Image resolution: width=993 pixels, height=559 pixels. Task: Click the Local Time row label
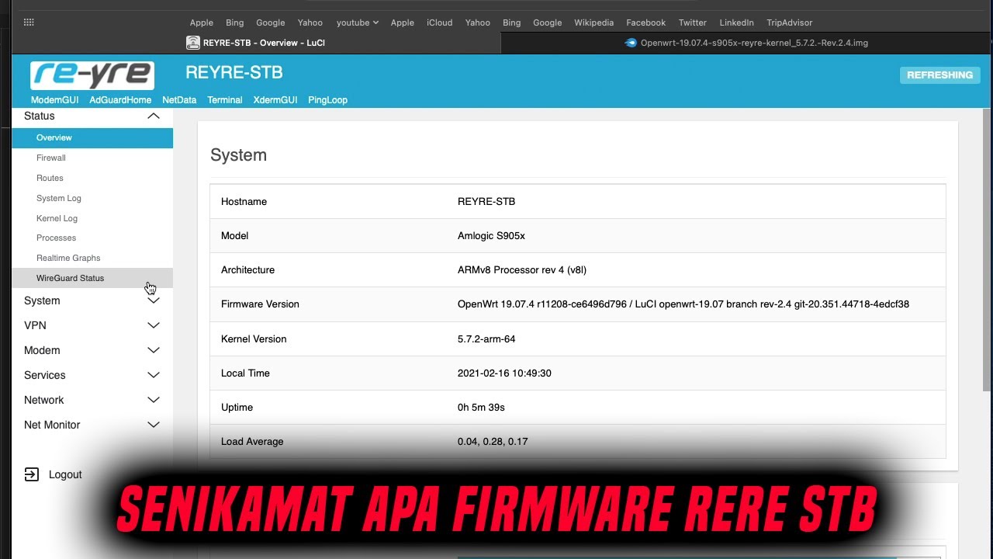[x=245, y=373]
